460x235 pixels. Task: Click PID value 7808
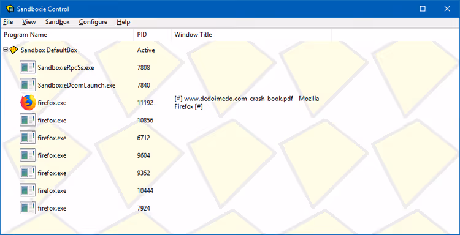[x=144, y=67]
